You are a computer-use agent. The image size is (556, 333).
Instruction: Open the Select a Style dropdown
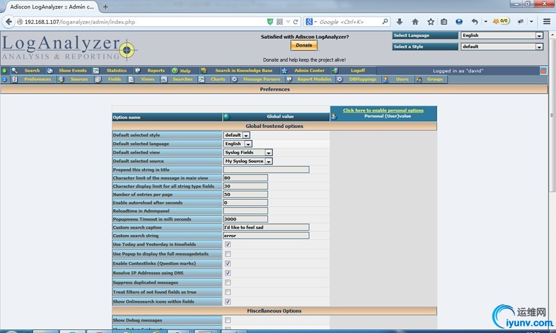pyautogui.click(x=502, y=46)
